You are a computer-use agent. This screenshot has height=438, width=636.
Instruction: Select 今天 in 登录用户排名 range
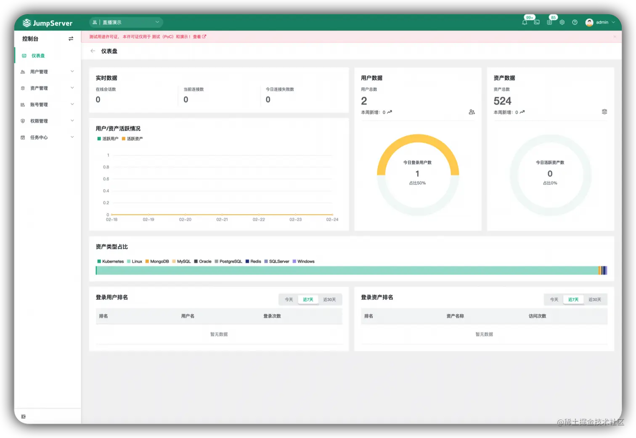click(x=289, y=299)
